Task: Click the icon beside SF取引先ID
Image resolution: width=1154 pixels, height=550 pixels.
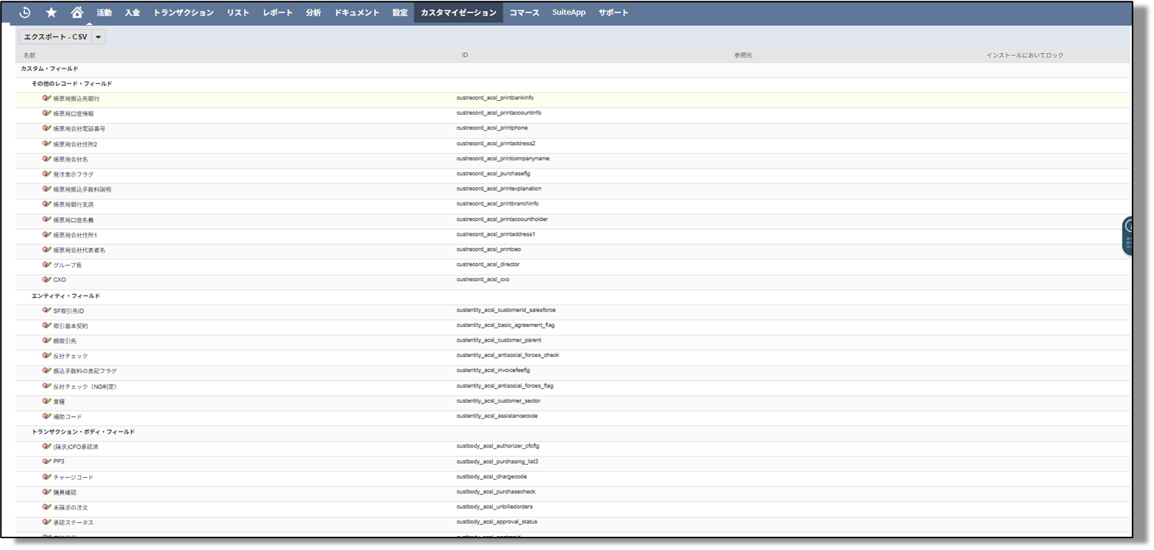Action: (x=46, y=310)
